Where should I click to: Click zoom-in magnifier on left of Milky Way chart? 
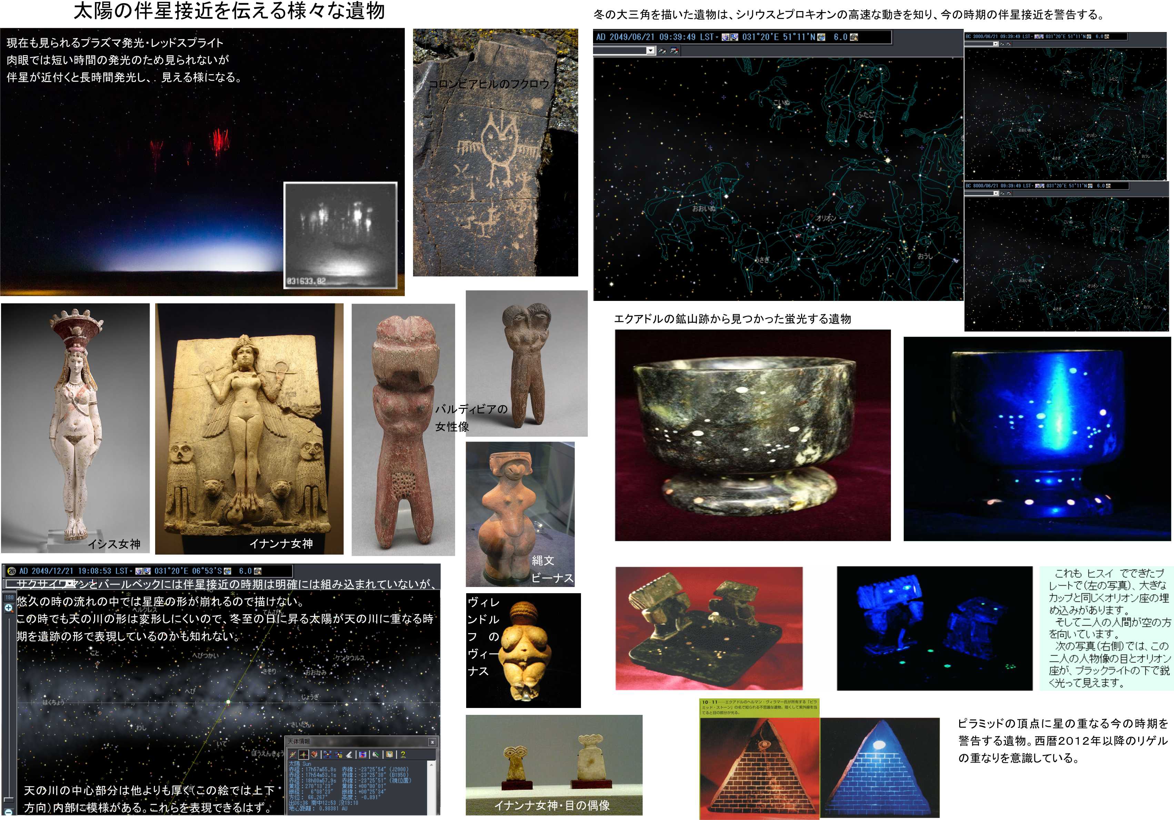[x=8, y=608]
